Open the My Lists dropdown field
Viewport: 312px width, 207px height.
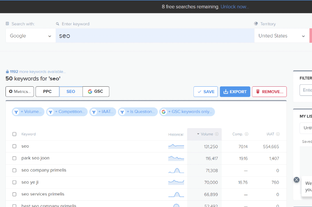pos(306,128)
